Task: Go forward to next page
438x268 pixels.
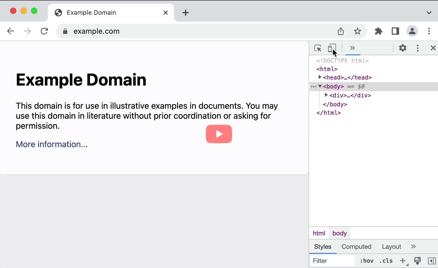Action: click(27, 31)
